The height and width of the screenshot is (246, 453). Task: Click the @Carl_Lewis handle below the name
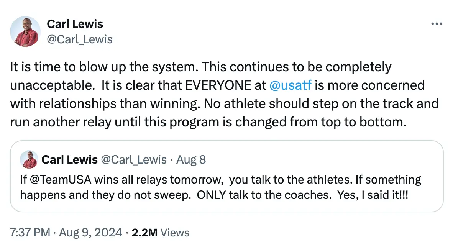click(80, 39)
